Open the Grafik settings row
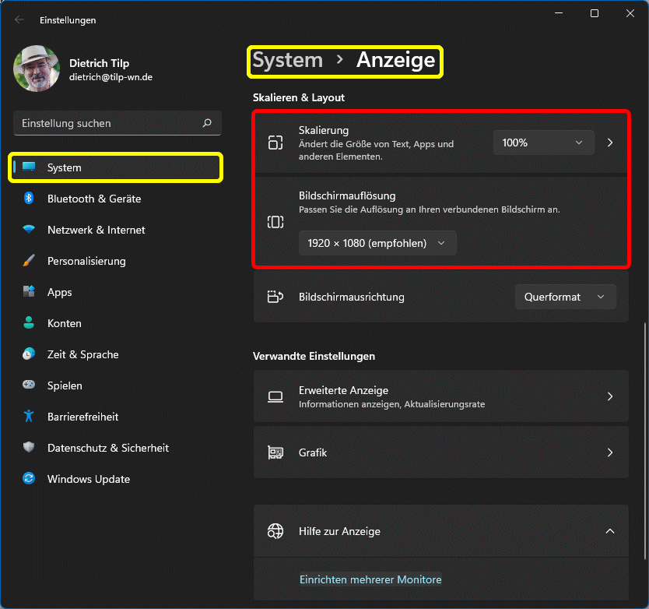 (440, 452)
